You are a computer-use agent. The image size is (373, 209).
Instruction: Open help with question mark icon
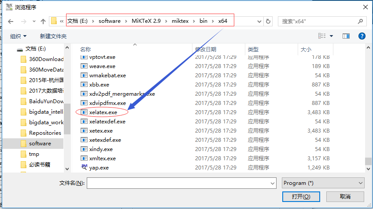tap(362, 36)
